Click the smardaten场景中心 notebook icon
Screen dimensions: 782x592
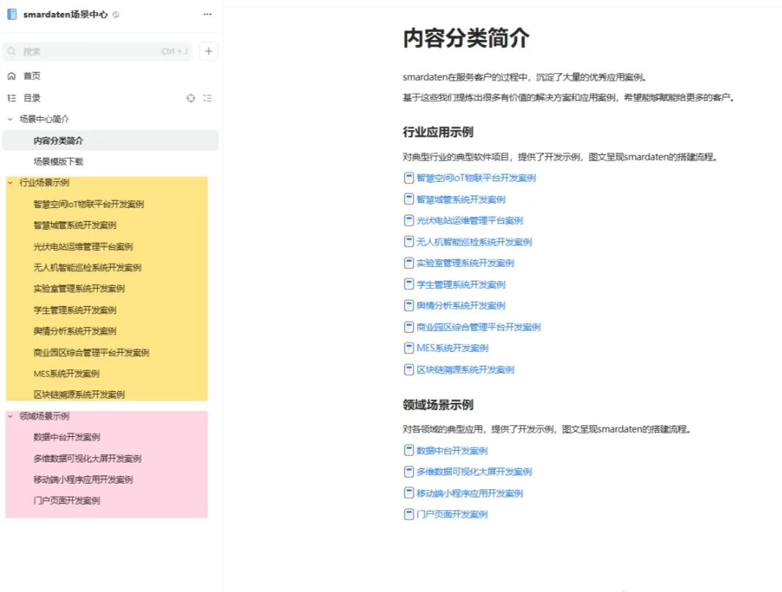[11, 14]
